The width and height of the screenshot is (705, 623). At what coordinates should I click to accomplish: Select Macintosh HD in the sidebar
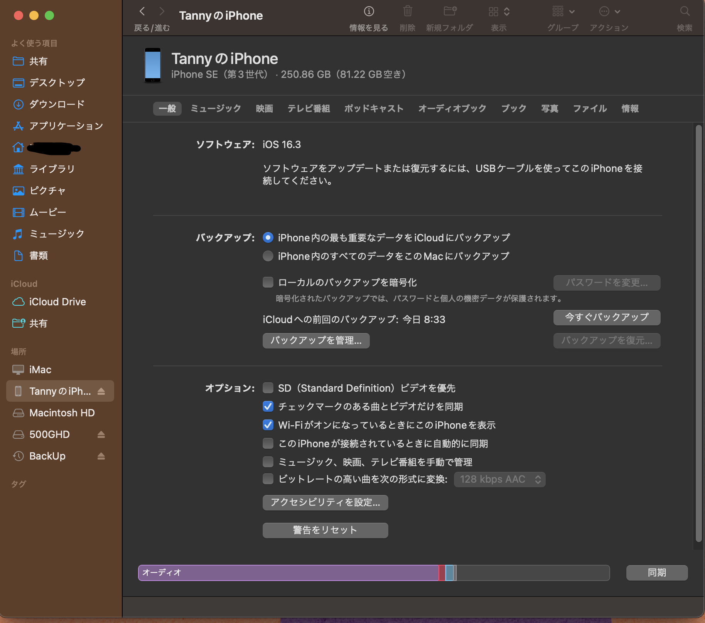pyautogui.click(x=54, y=413)
